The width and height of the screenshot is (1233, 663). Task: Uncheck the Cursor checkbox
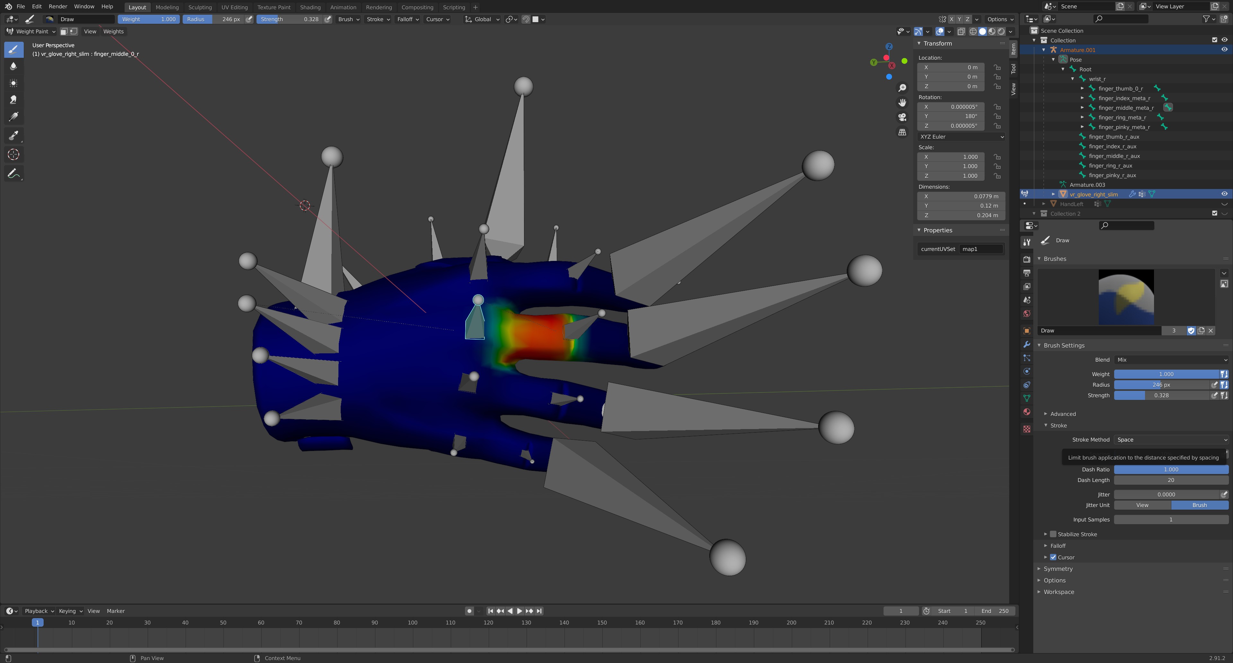point(1053,557)
